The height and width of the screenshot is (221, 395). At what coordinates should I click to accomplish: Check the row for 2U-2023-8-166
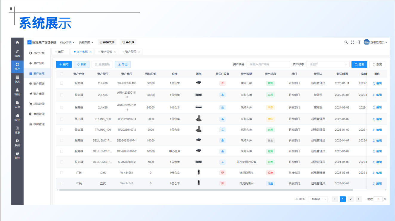point(62,83)
